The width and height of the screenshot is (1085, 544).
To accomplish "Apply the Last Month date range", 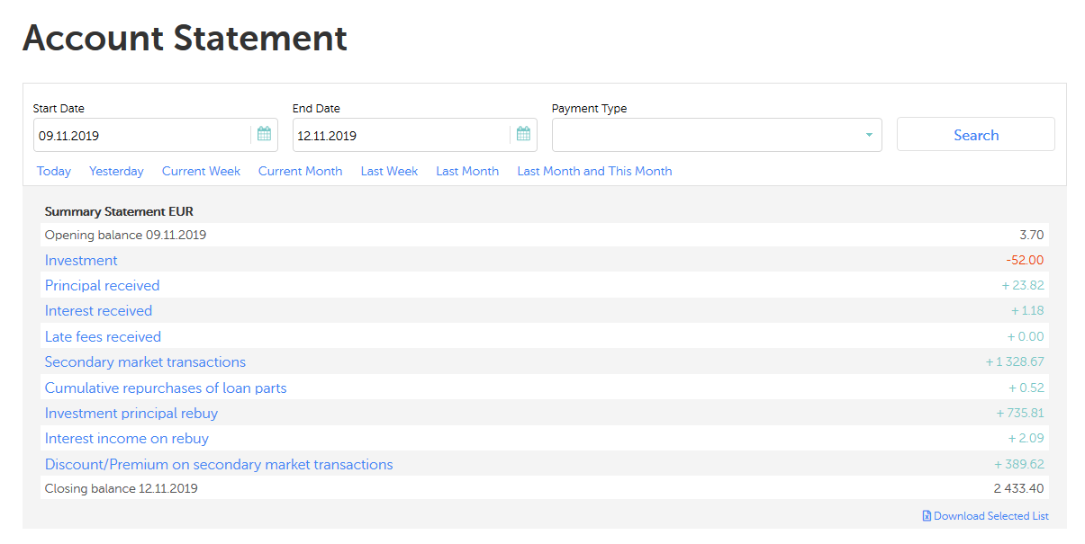I will (x=467, y=171).
